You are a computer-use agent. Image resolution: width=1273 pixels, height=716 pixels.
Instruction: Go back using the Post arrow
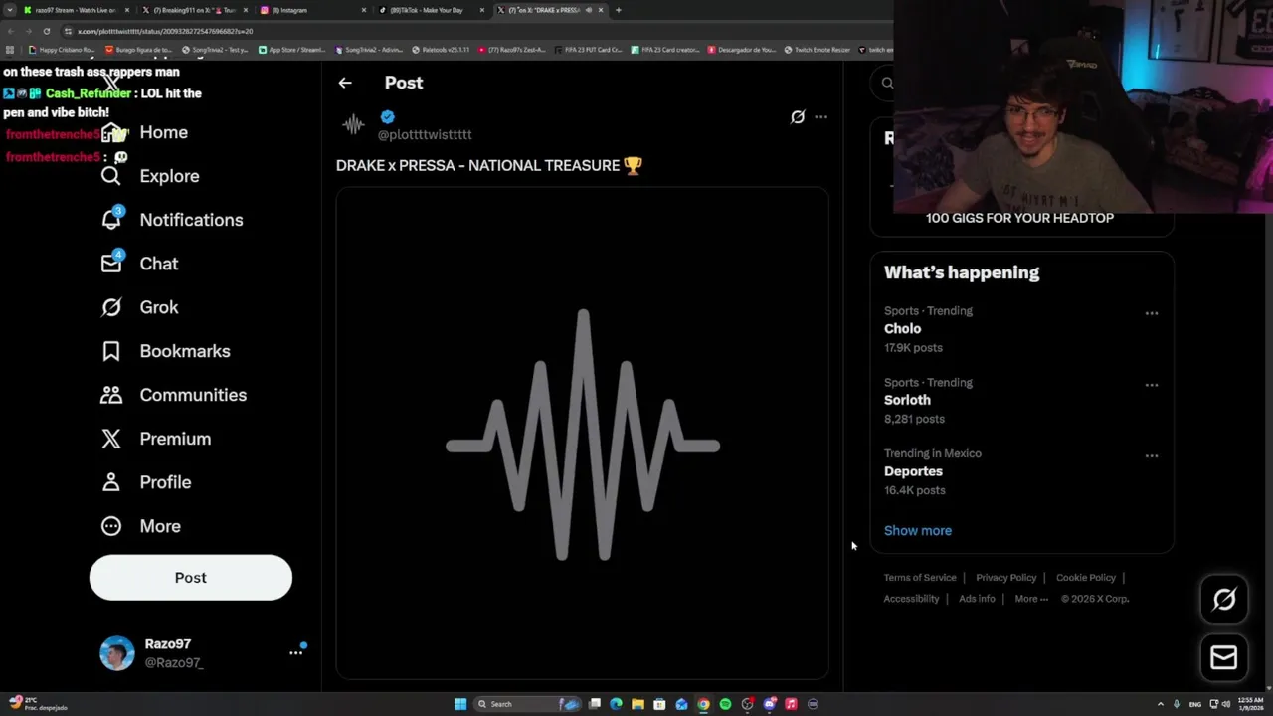pos(345,83)
